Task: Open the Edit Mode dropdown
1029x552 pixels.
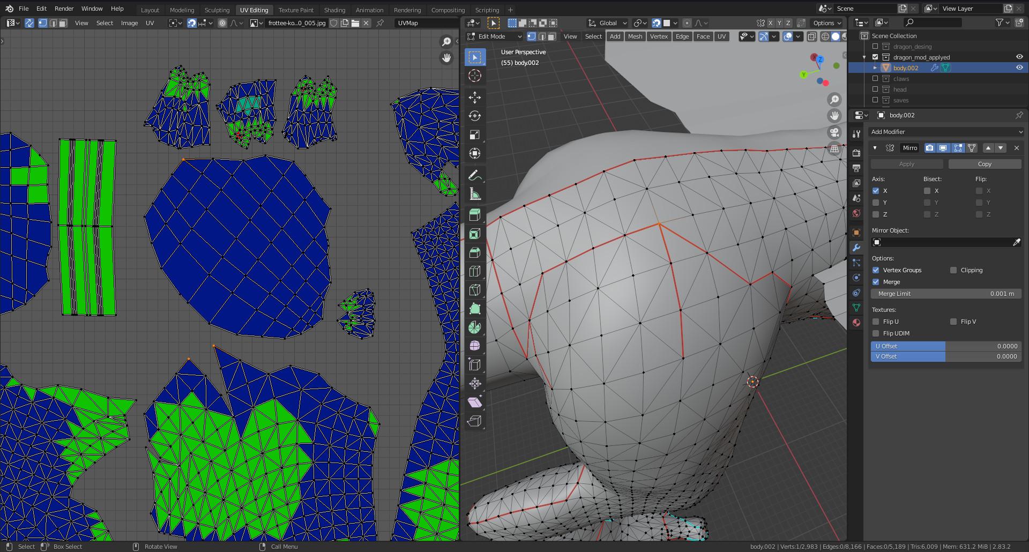Action: tap(493, 36)
